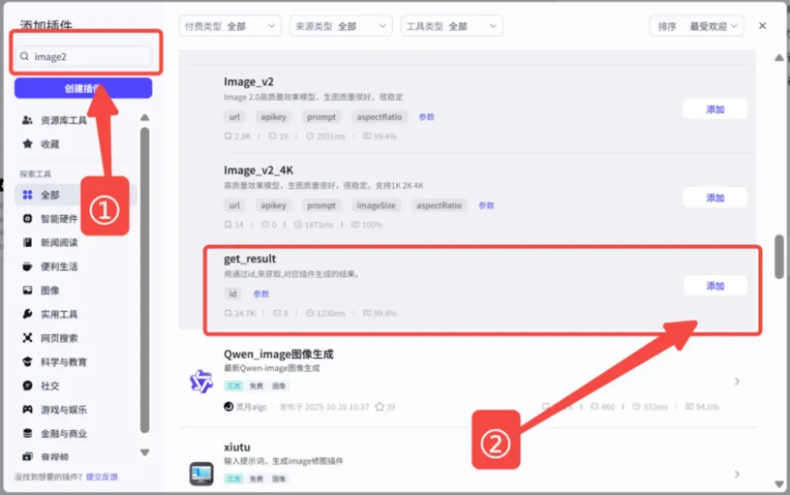Add the Image_v2 tool
Viewport: 790px width, 495px height.
[x=715, y=109]
